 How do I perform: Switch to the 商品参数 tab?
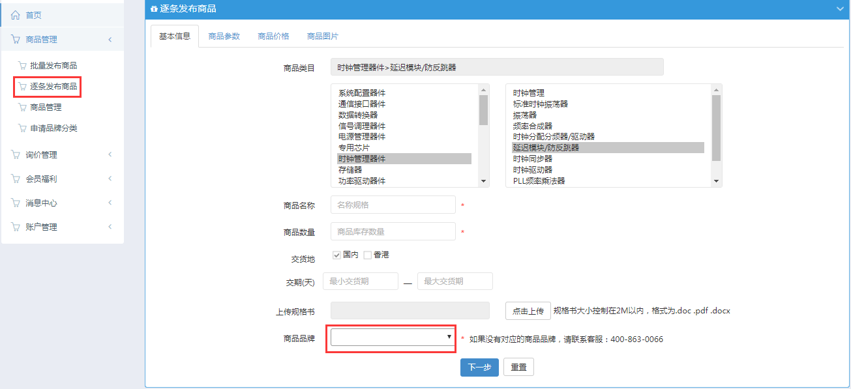[224, 36]
